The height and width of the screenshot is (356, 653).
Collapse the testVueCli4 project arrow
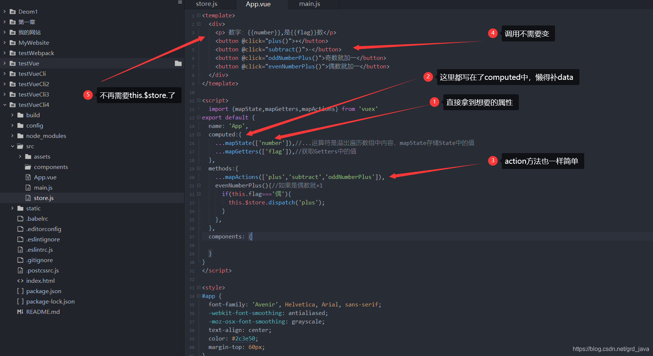tap(4, 105)
